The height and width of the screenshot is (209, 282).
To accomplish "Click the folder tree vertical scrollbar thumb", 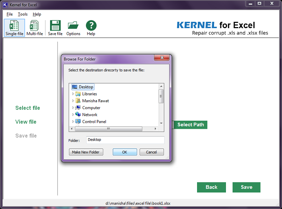I will 161,96.
